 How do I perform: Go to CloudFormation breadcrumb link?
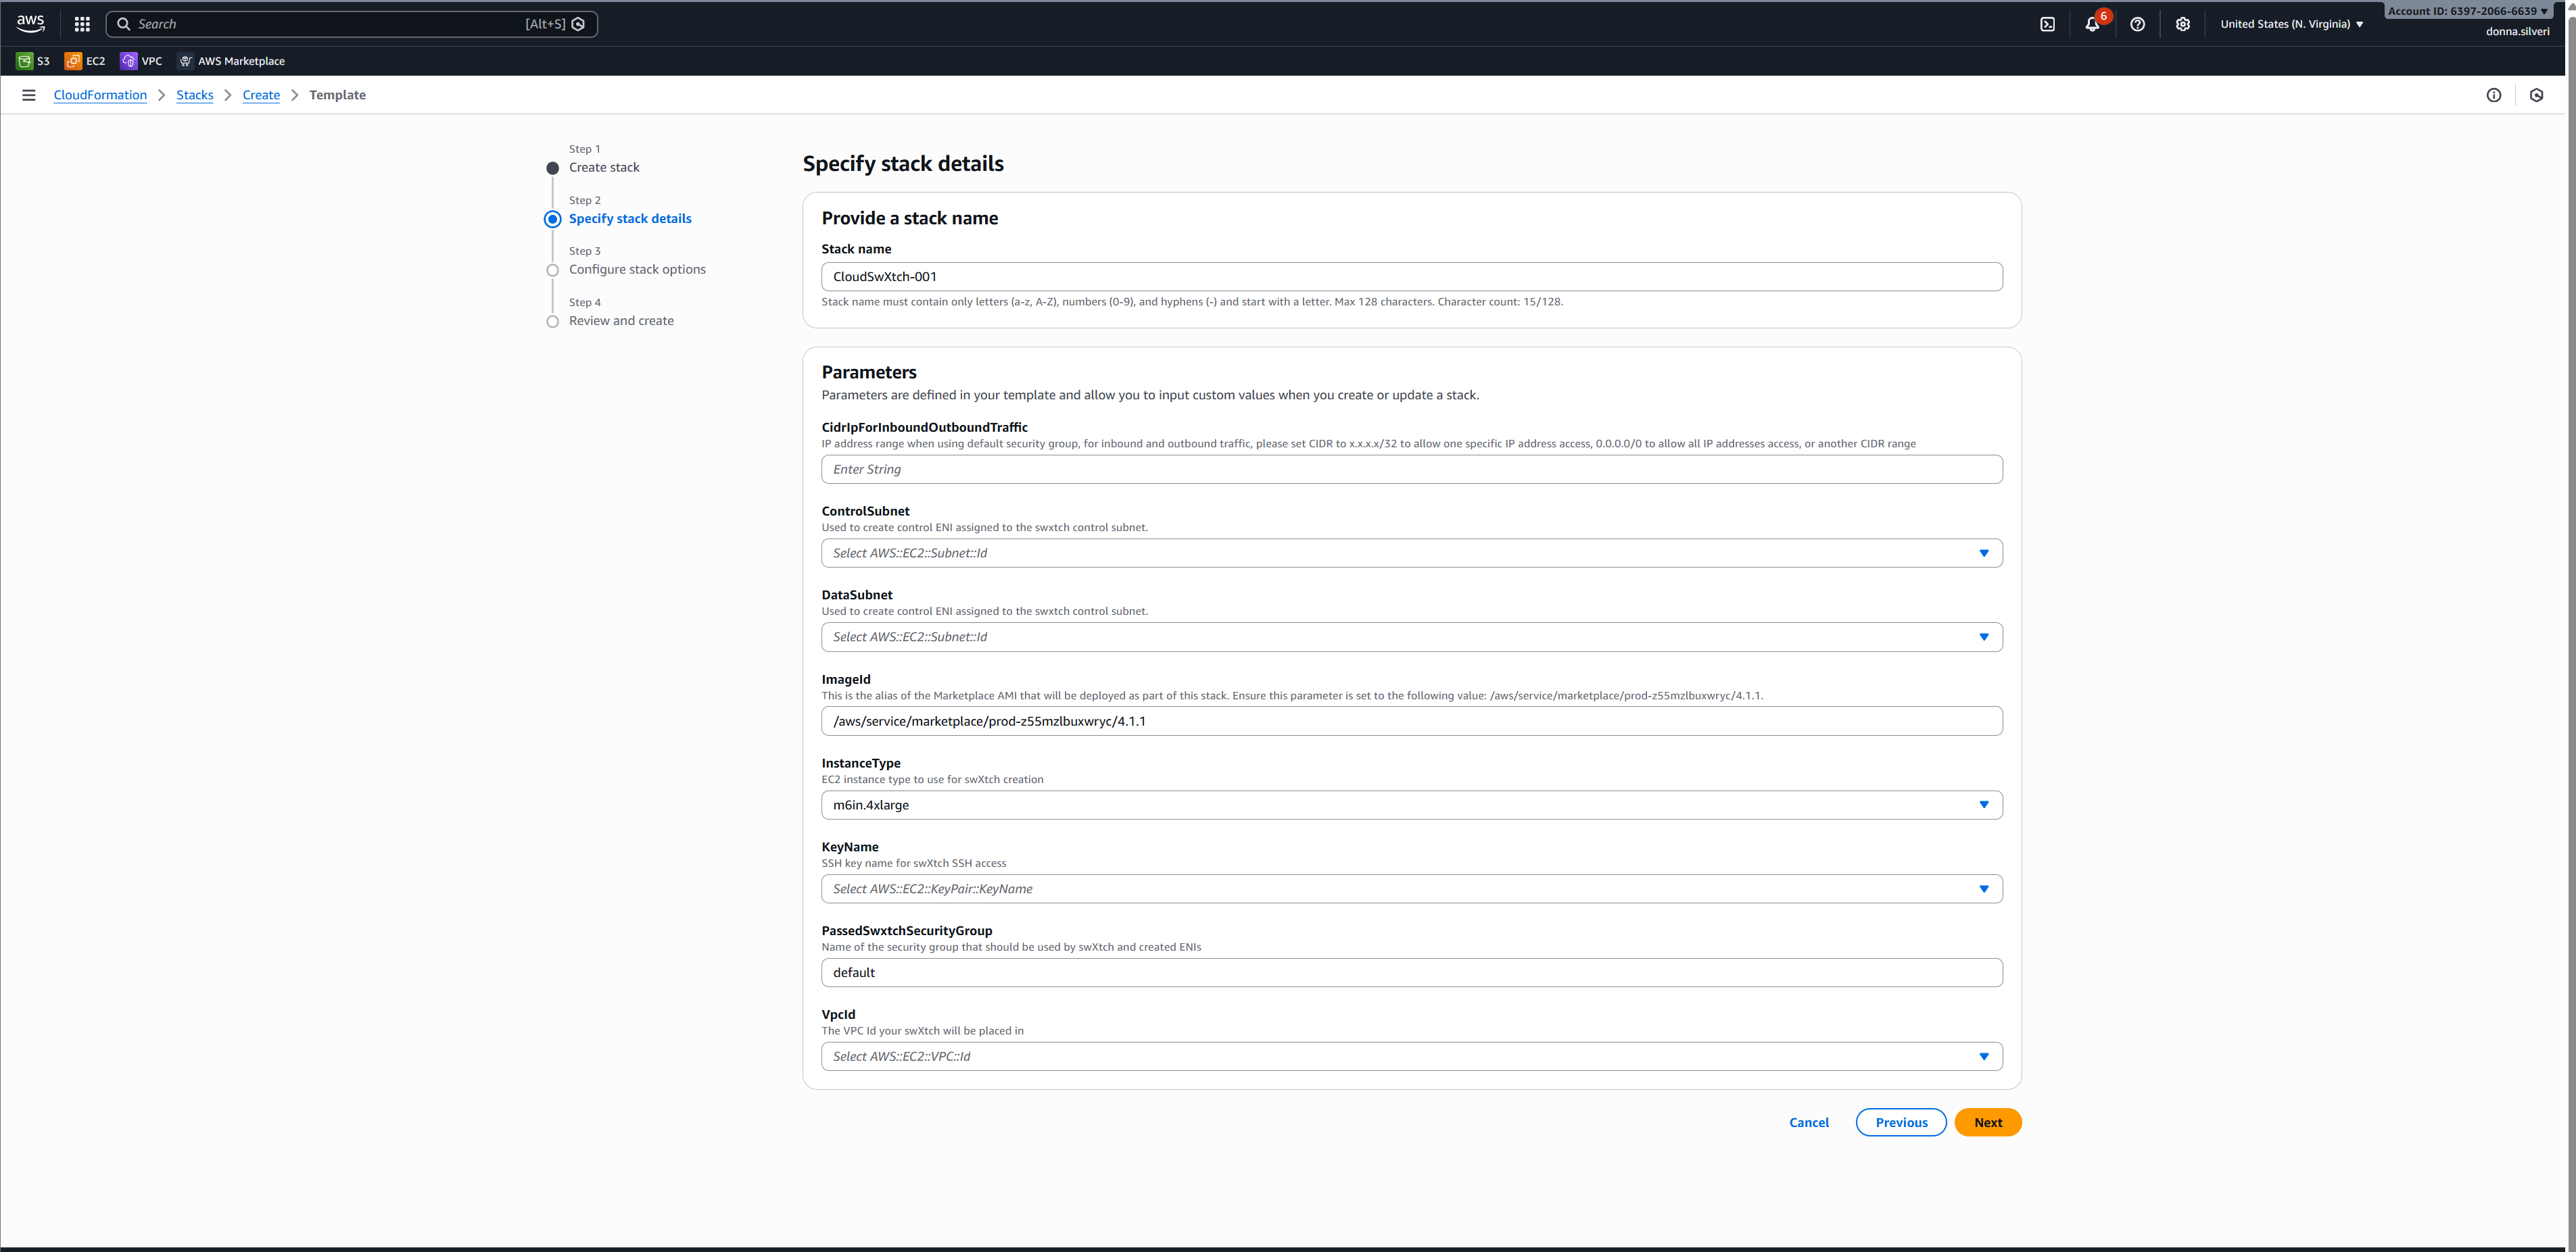(100, 95)
